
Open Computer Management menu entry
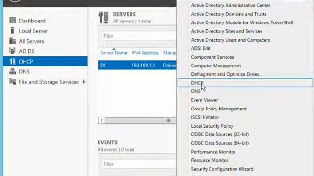click(216, 66)
